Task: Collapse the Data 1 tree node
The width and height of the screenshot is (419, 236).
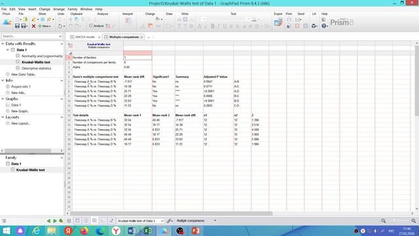Action: click(8, 50)
